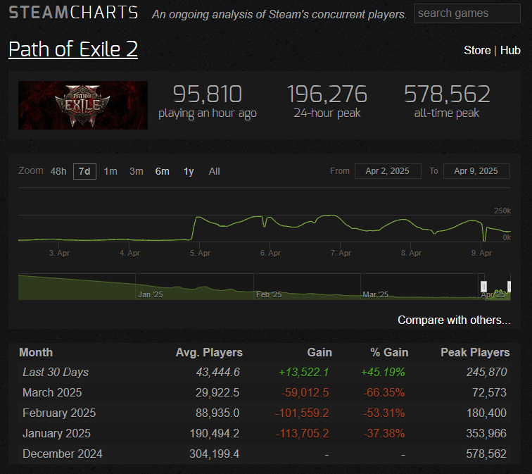Select the 7d zoom range
This screenshot has width=532, height=474.
pos(84,171)
